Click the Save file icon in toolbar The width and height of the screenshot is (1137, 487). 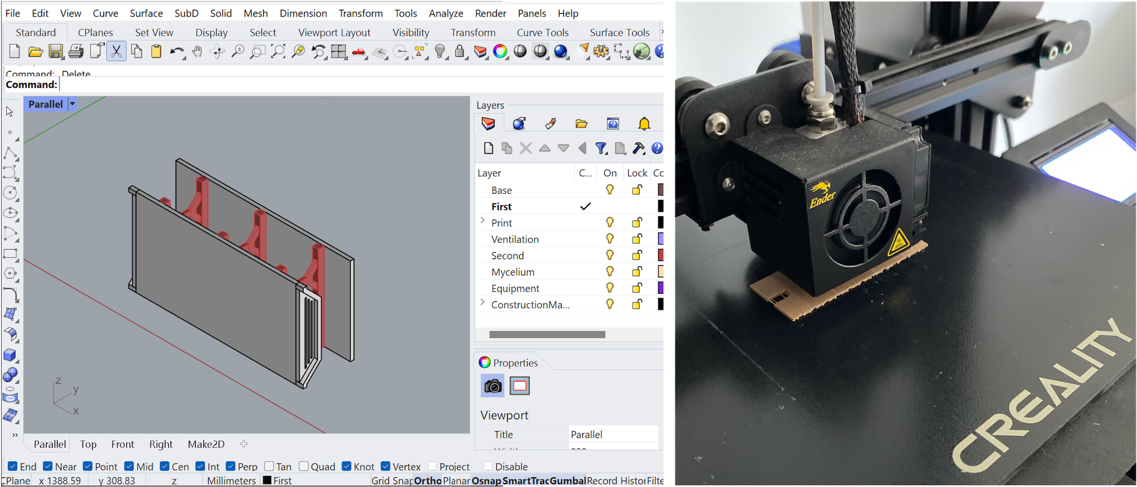point(55,52)
